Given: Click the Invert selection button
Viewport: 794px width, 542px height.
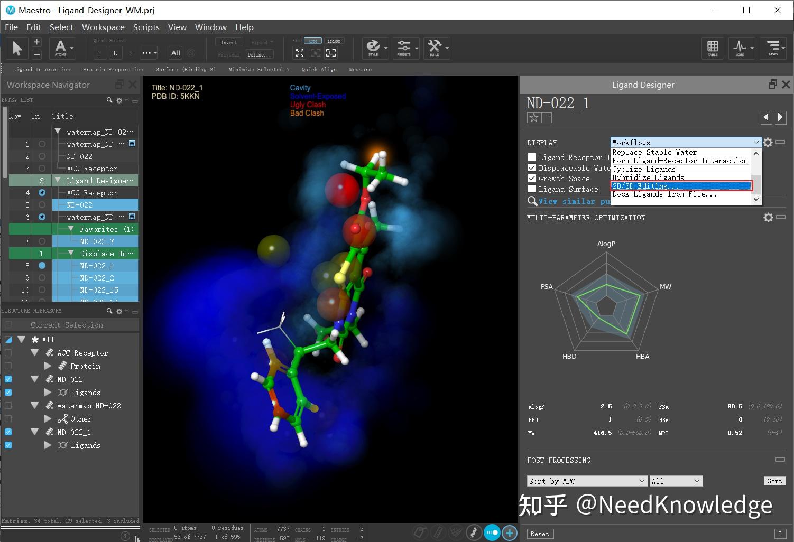Looking at the screenshot, I should click(228, 42).
